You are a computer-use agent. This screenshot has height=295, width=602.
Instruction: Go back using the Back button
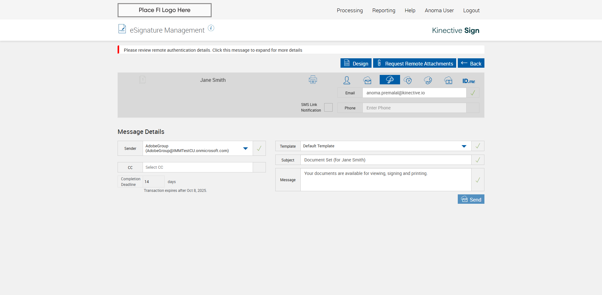pos(471,63)
